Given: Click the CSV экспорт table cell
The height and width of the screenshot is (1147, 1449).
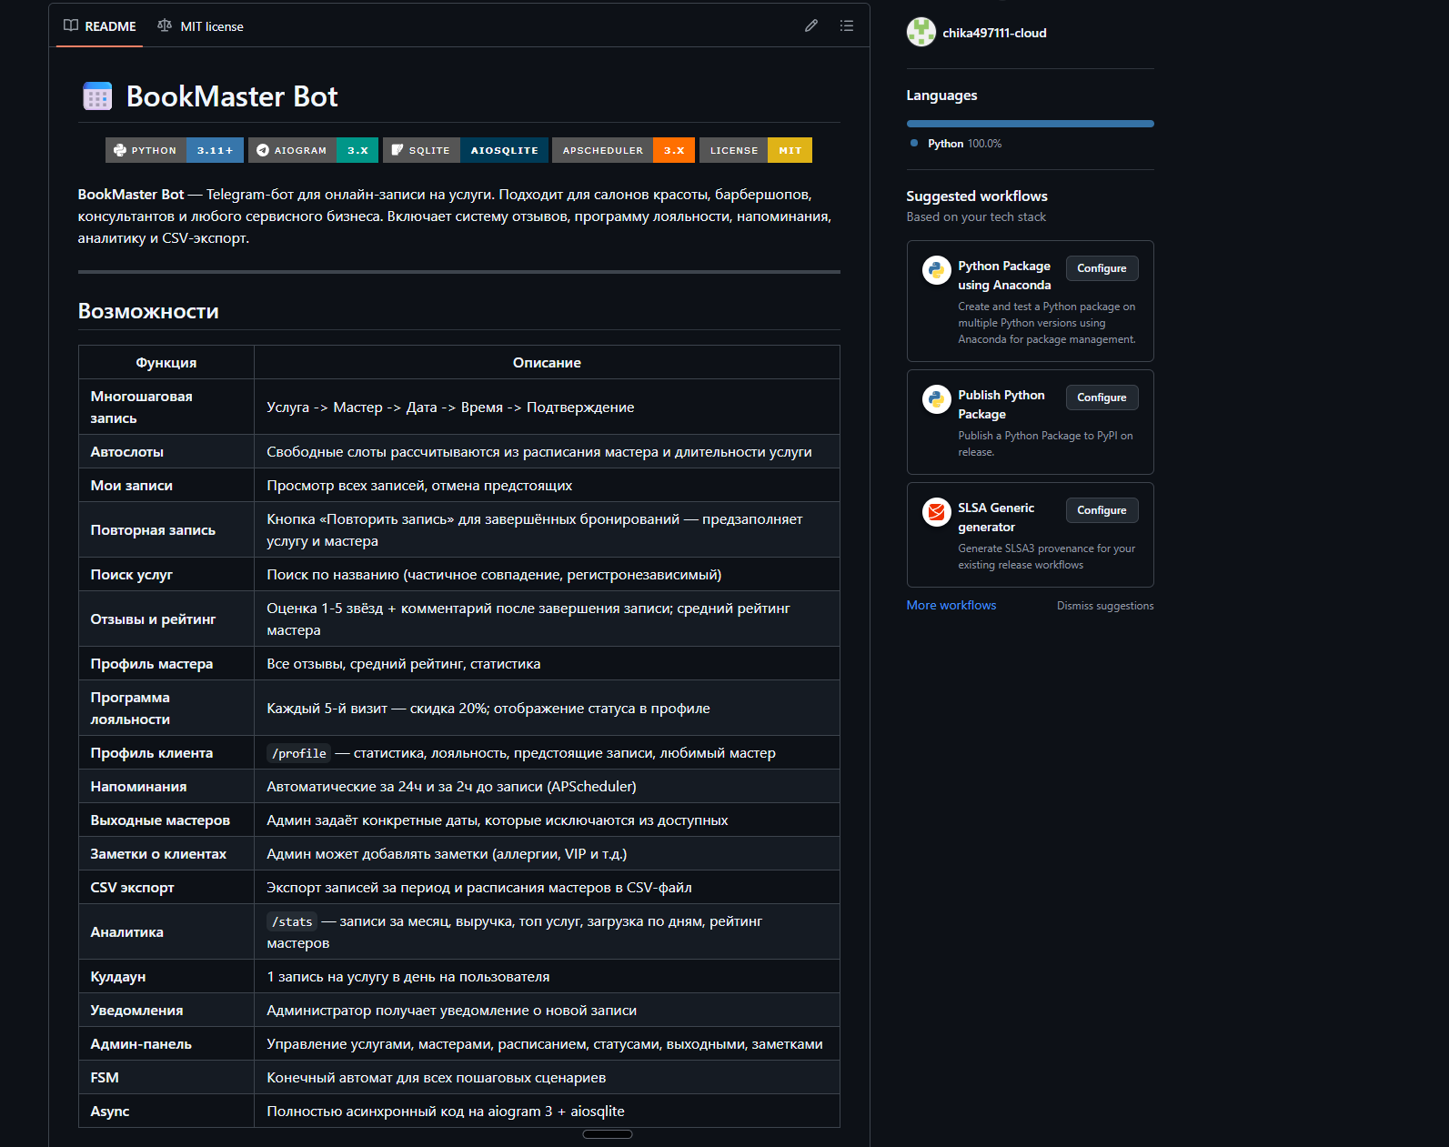Looking at the screenshot, I should click(x=166, y=887).
